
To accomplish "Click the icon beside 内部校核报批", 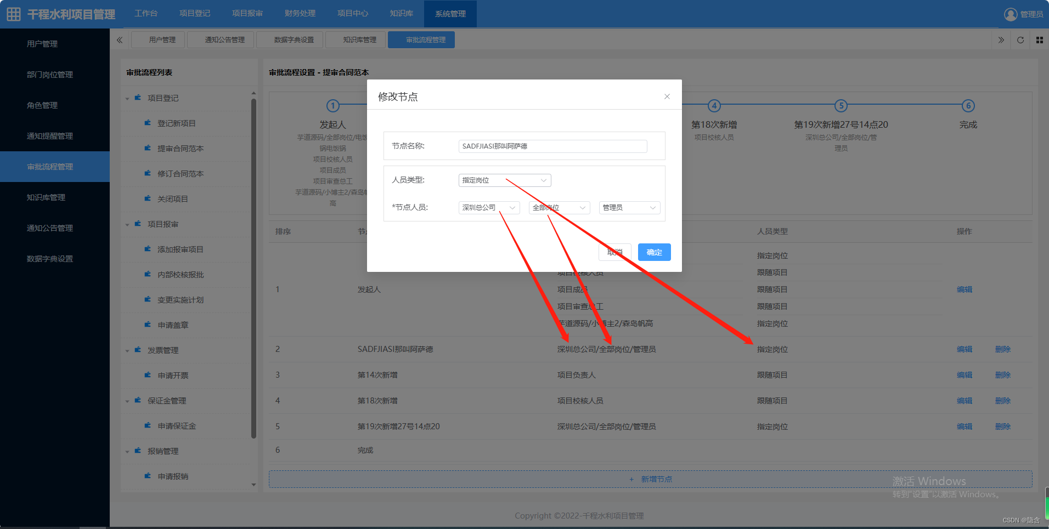I will pos(148,274).
